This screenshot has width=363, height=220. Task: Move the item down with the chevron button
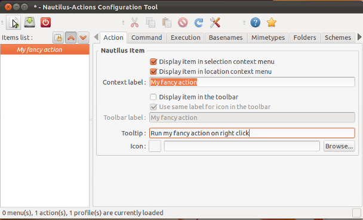(x=83, y=38)
